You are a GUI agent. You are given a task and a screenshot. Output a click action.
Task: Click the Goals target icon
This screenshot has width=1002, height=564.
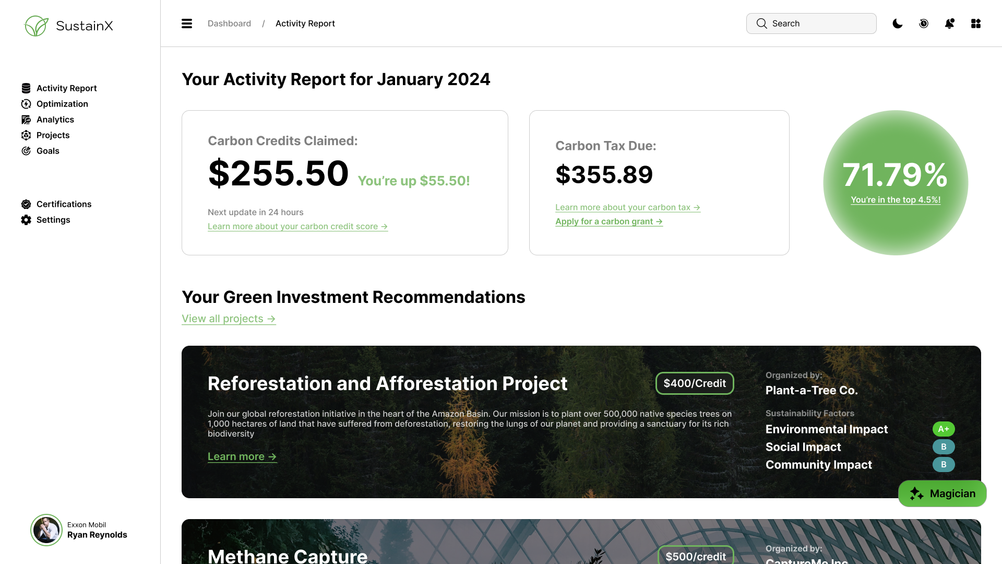pos(26,151)
